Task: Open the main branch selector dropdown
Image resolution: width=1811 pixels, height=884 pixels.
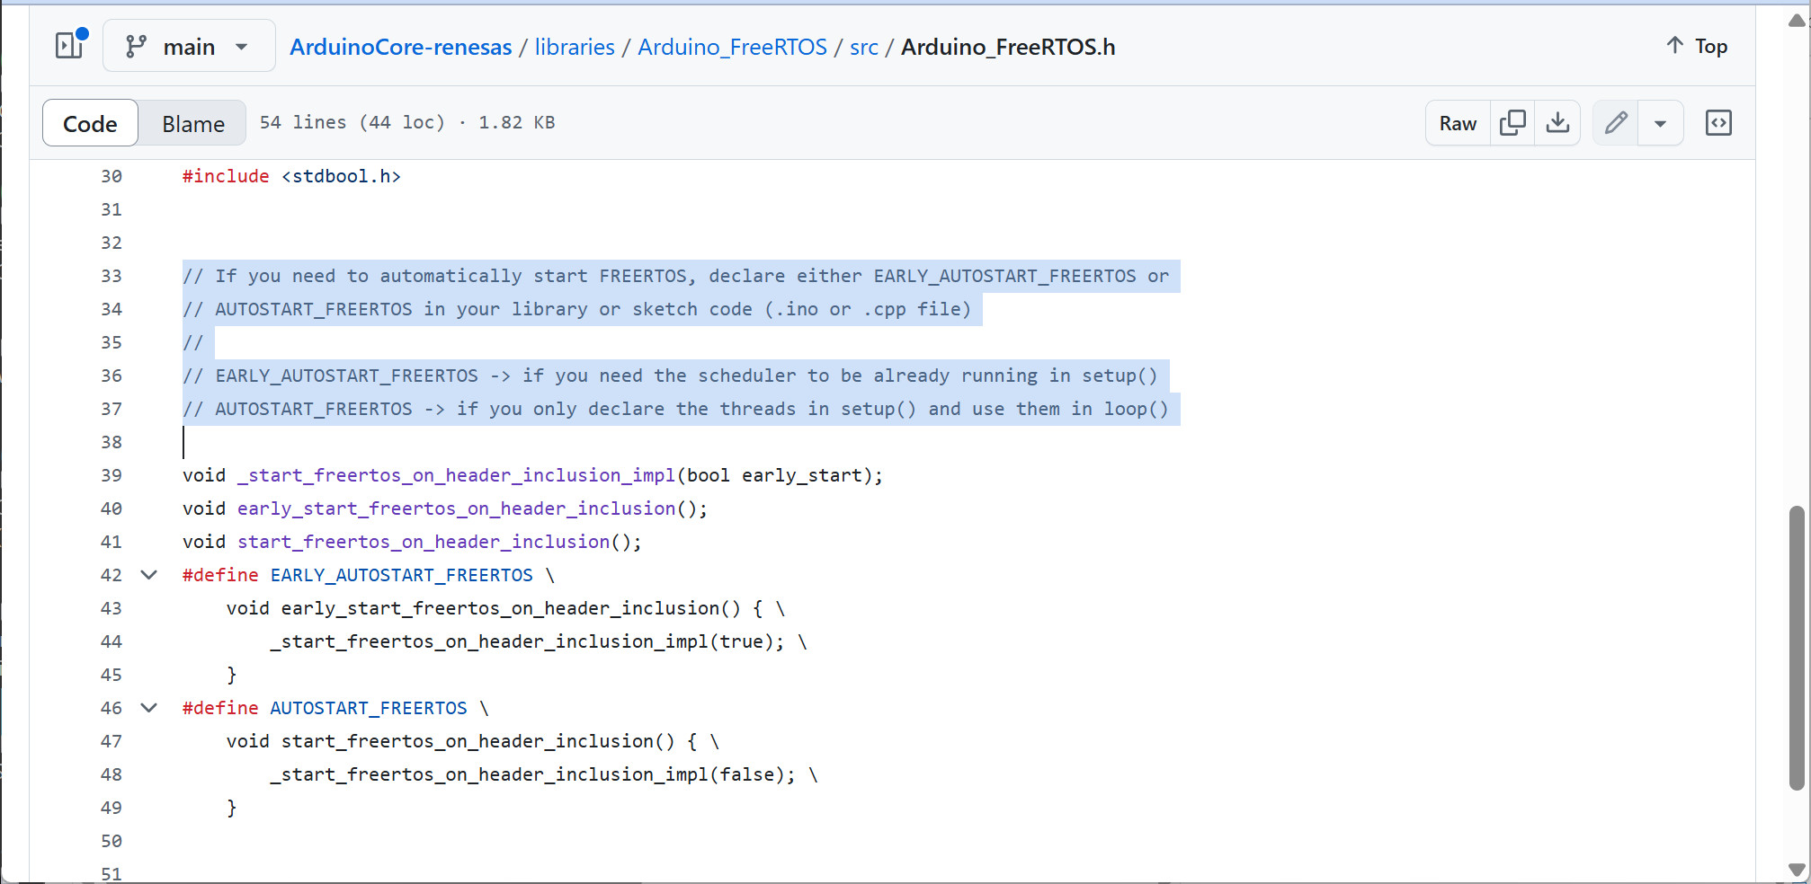Action: [189, 46]
